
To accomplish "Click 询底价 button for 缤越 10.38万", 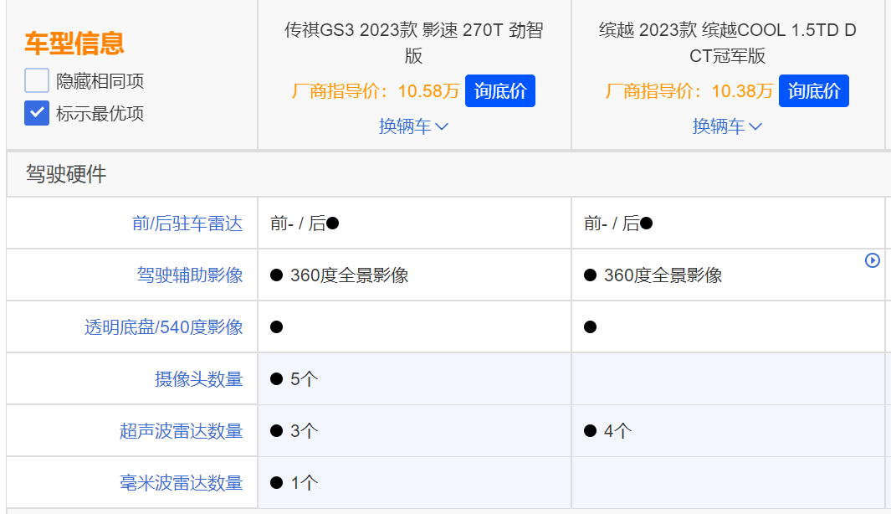I will 814,91.
